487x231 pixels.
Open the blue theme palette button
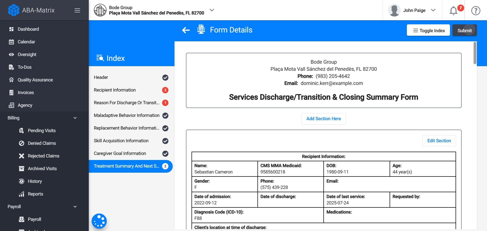click(99, 221)
